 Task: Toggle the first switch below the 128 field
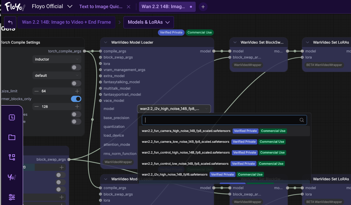[76, 114]
